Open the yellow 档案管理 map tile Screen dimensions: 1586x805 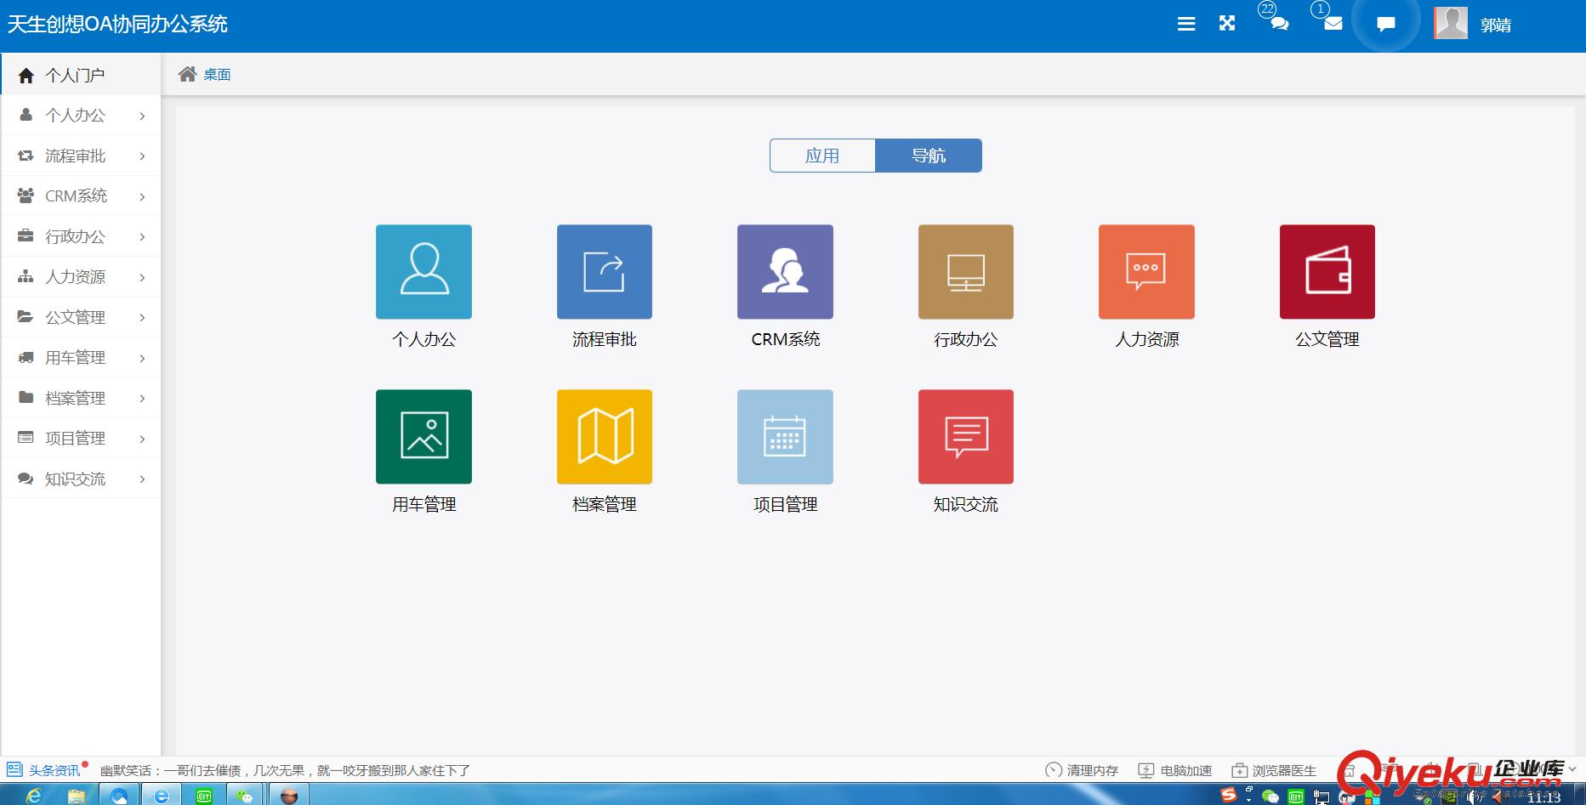(605, 437)
